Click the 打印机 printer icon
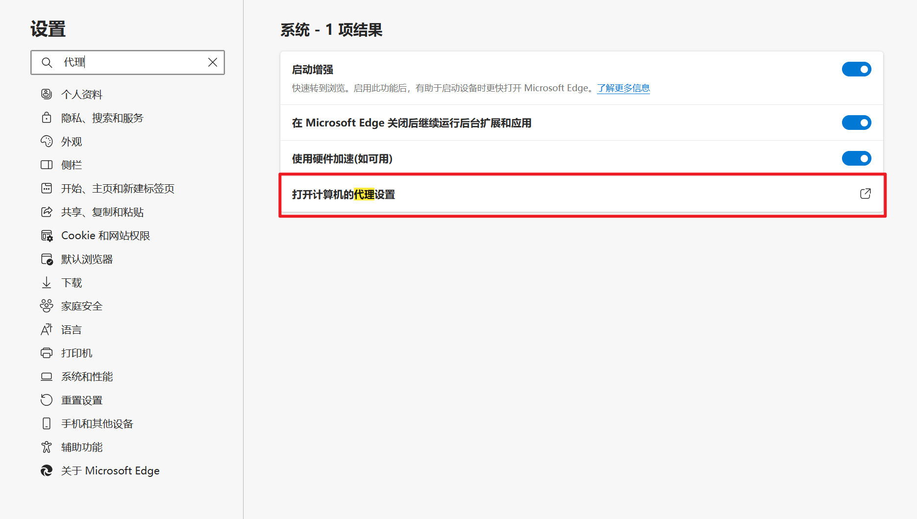 click(47, 353)
